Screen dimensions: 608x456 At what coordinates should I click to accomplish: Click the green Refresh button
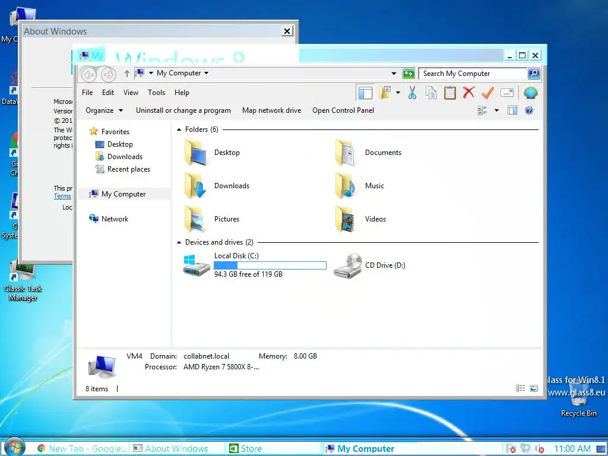point(408,73)
